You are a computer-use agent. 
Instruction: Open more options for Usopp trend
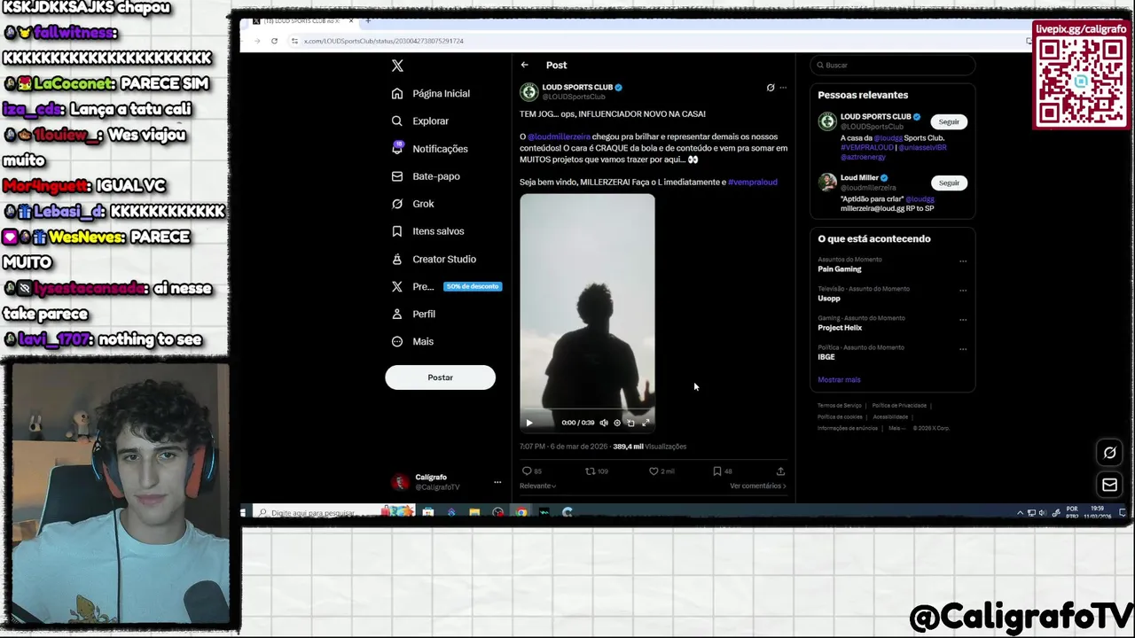pyautogui.click(x=963, y=291)
